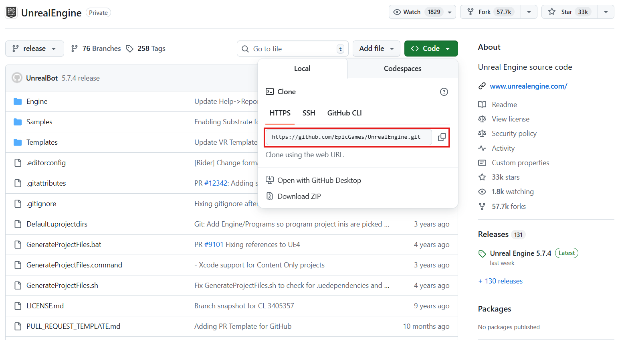This screenshot has width=626, height=340.
Task: Open the Unreal Engine 5.7.4 release link
Action: 520,253
